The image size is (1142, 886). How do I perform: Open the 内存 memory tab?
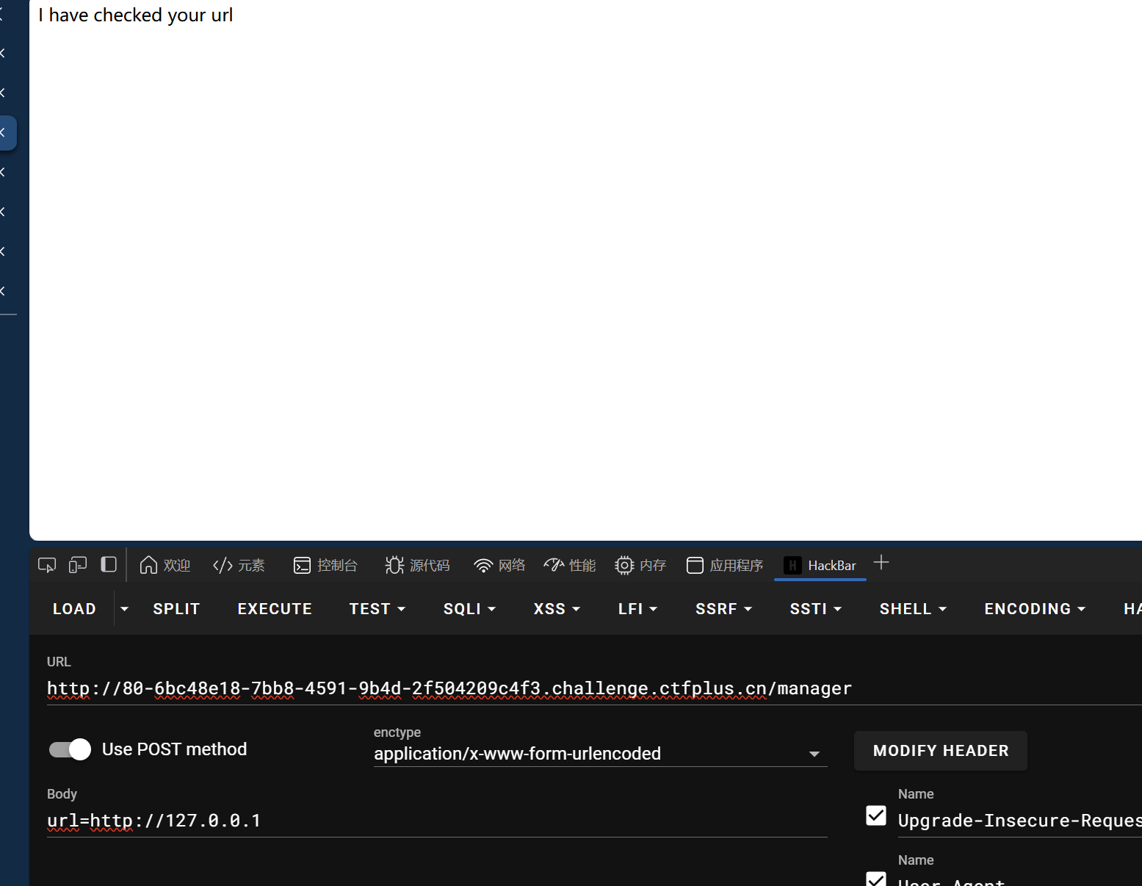coord(640,565)
